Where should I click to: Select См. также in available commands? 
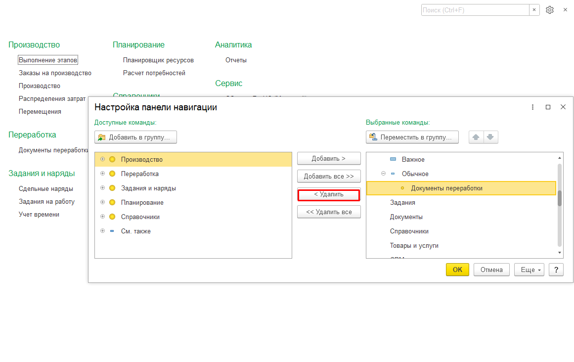(193, 231)
